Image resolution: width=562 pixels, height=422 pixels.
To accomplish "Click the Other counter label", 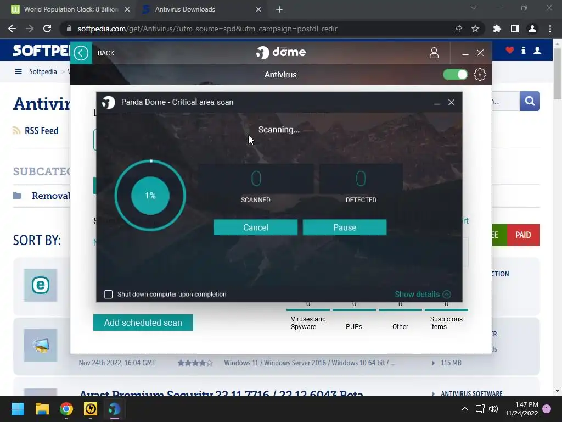I will (x=400, y=327).
